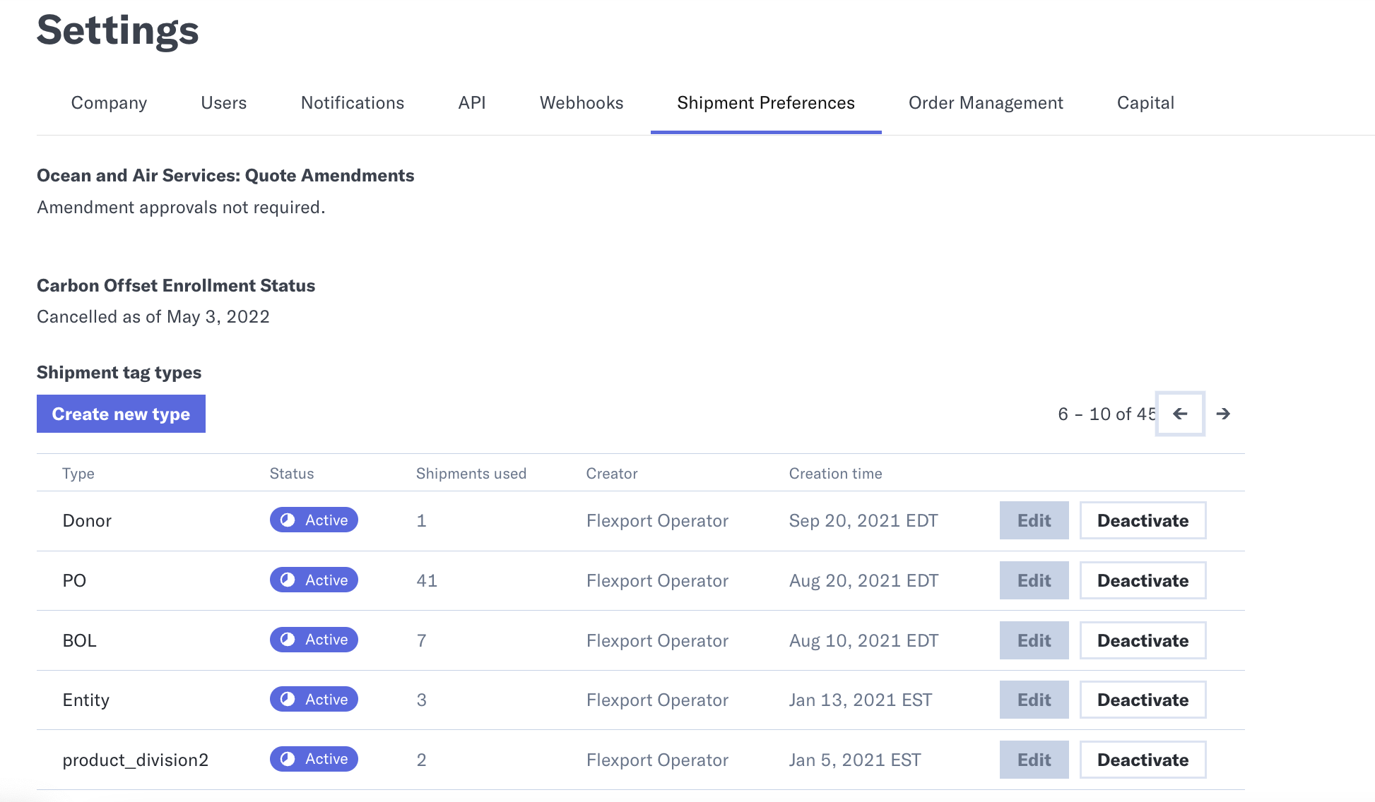Select the Notifications tab
The image size is (1375, 802).
click(x=353, y=103)
